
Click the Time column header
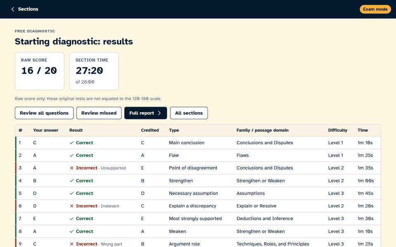tap(363, 130)
